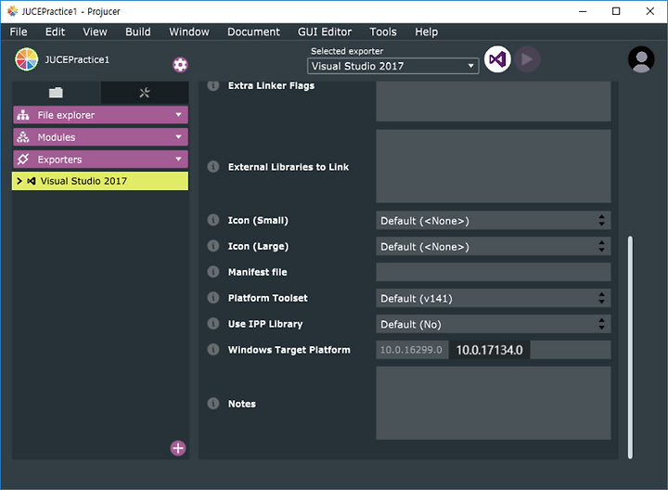This screenshot has width=668, height=490.
Task: Click the Windows Target Platform field
Action: pos(494,350)
